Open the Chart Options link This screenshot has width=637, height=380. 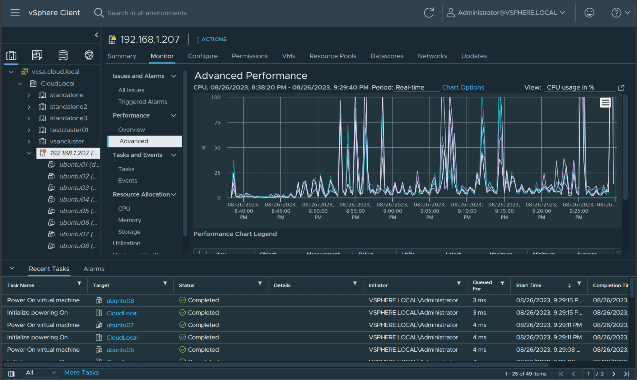click(463, 87)
